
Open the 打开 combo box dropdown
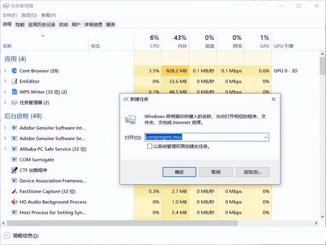(x=266, y=137)
